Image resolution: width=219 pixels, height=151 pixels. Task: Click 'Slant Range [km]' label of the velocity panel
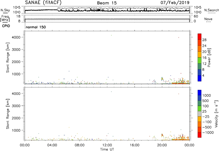8,114
